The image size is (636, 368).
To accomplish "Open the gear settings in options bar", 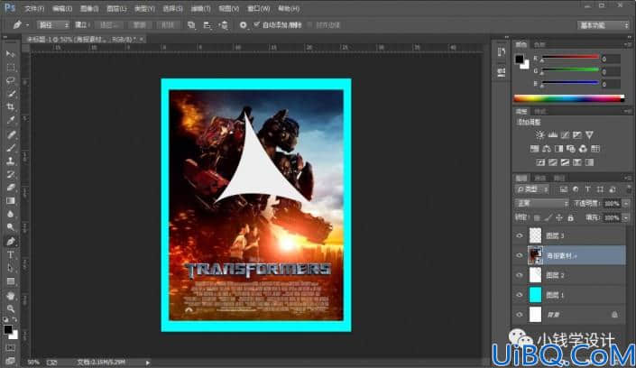I will (243, 25).
